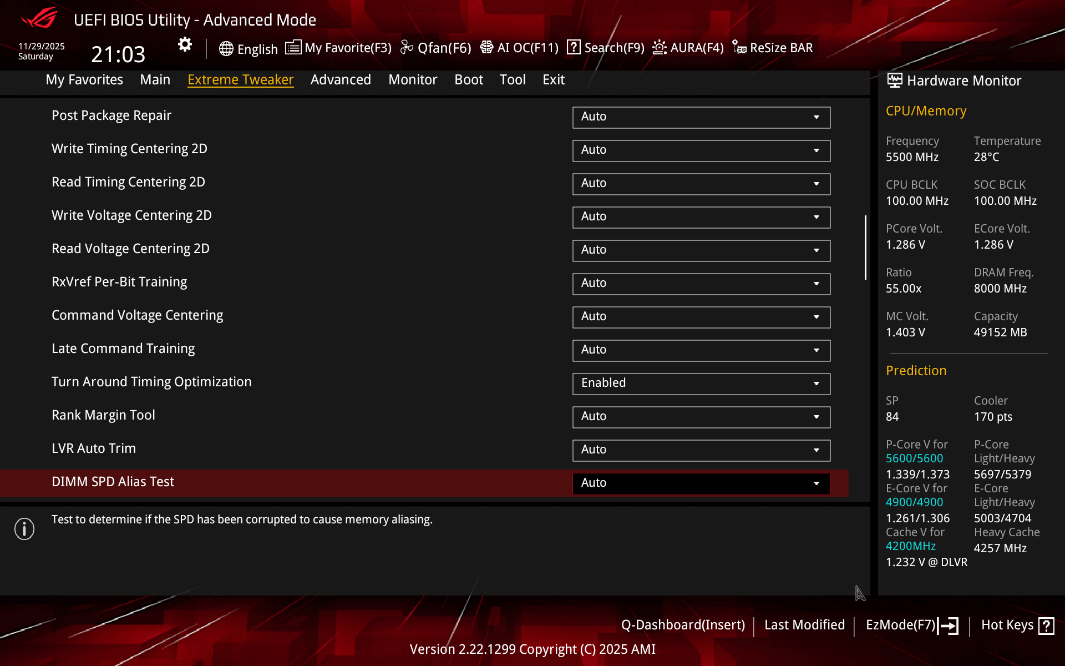Expand DIMM SPD Alias Test dropdown
The width and height of the screenshot is (1065, 666).
701,483
